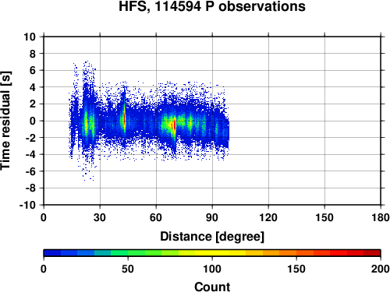Click the 'Time residual [s]' y-axis label
This screenshot has width=390, height=292.
click(5, 121)
